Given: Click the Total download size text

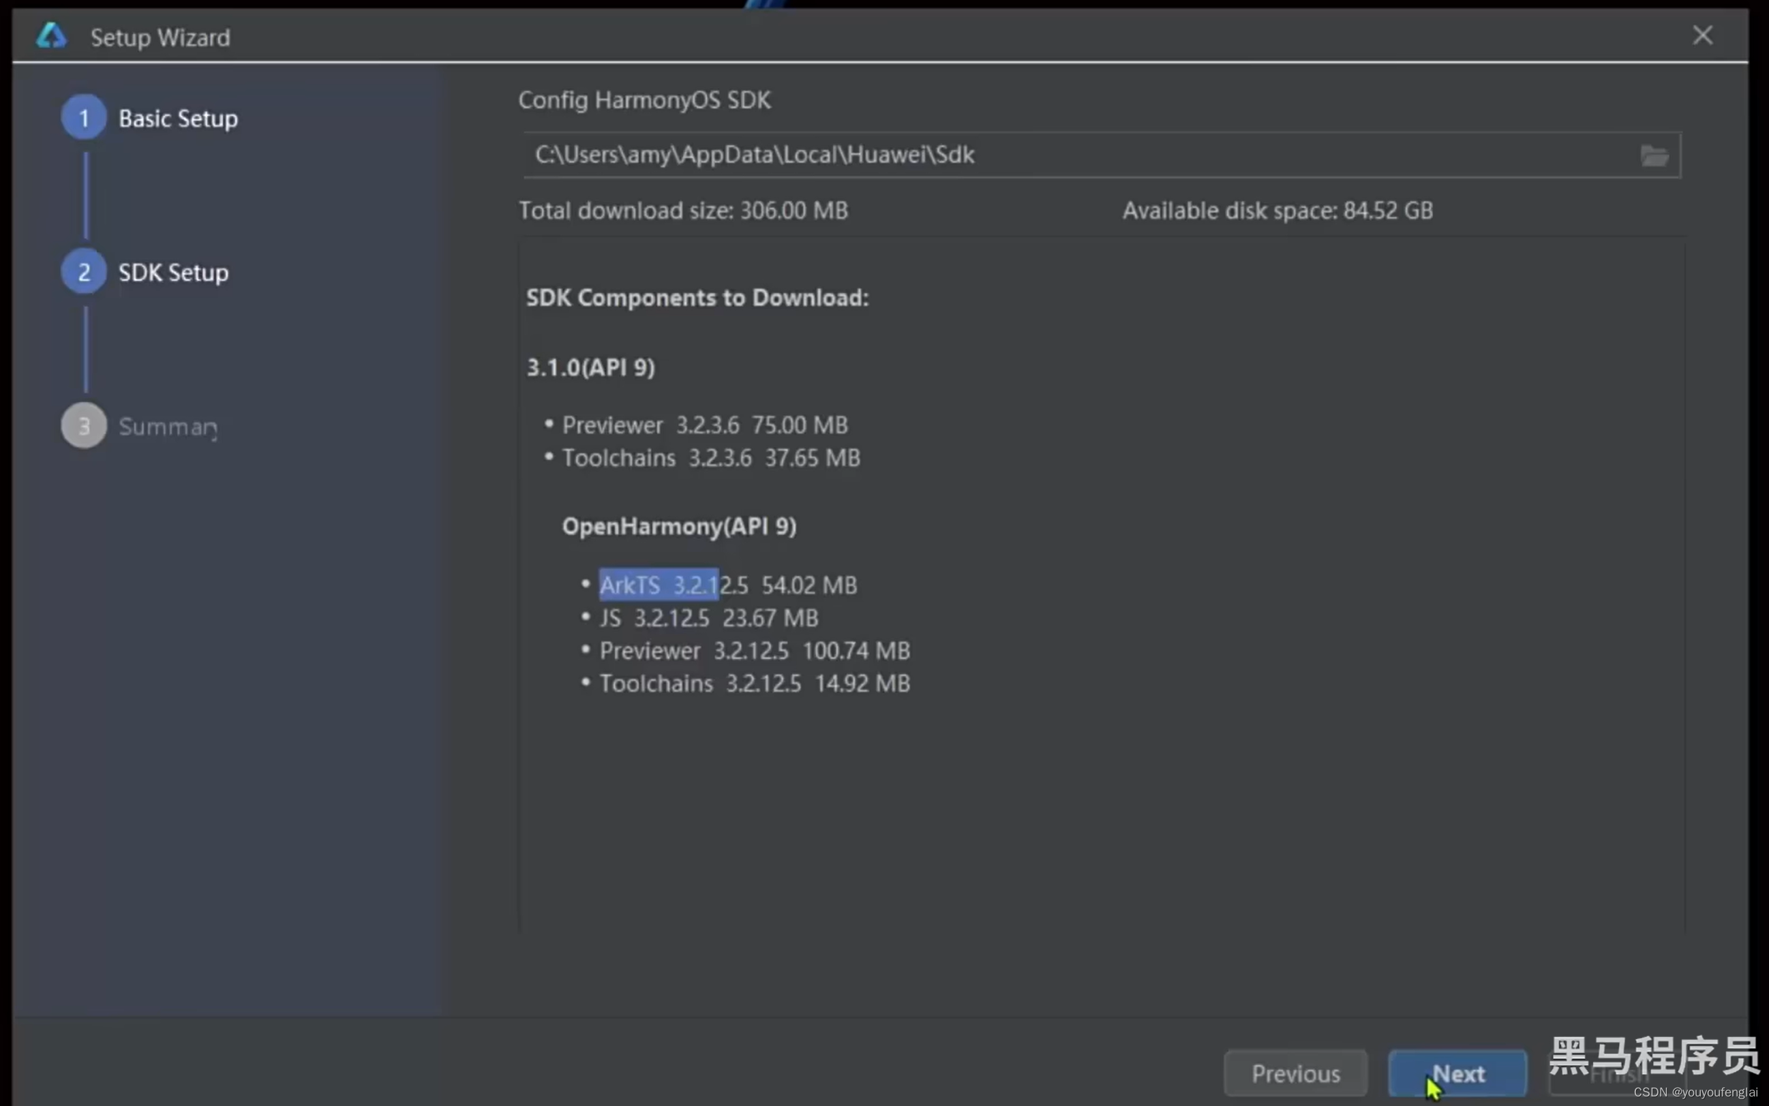Looking at the screenshot, I should click(682, 211).
